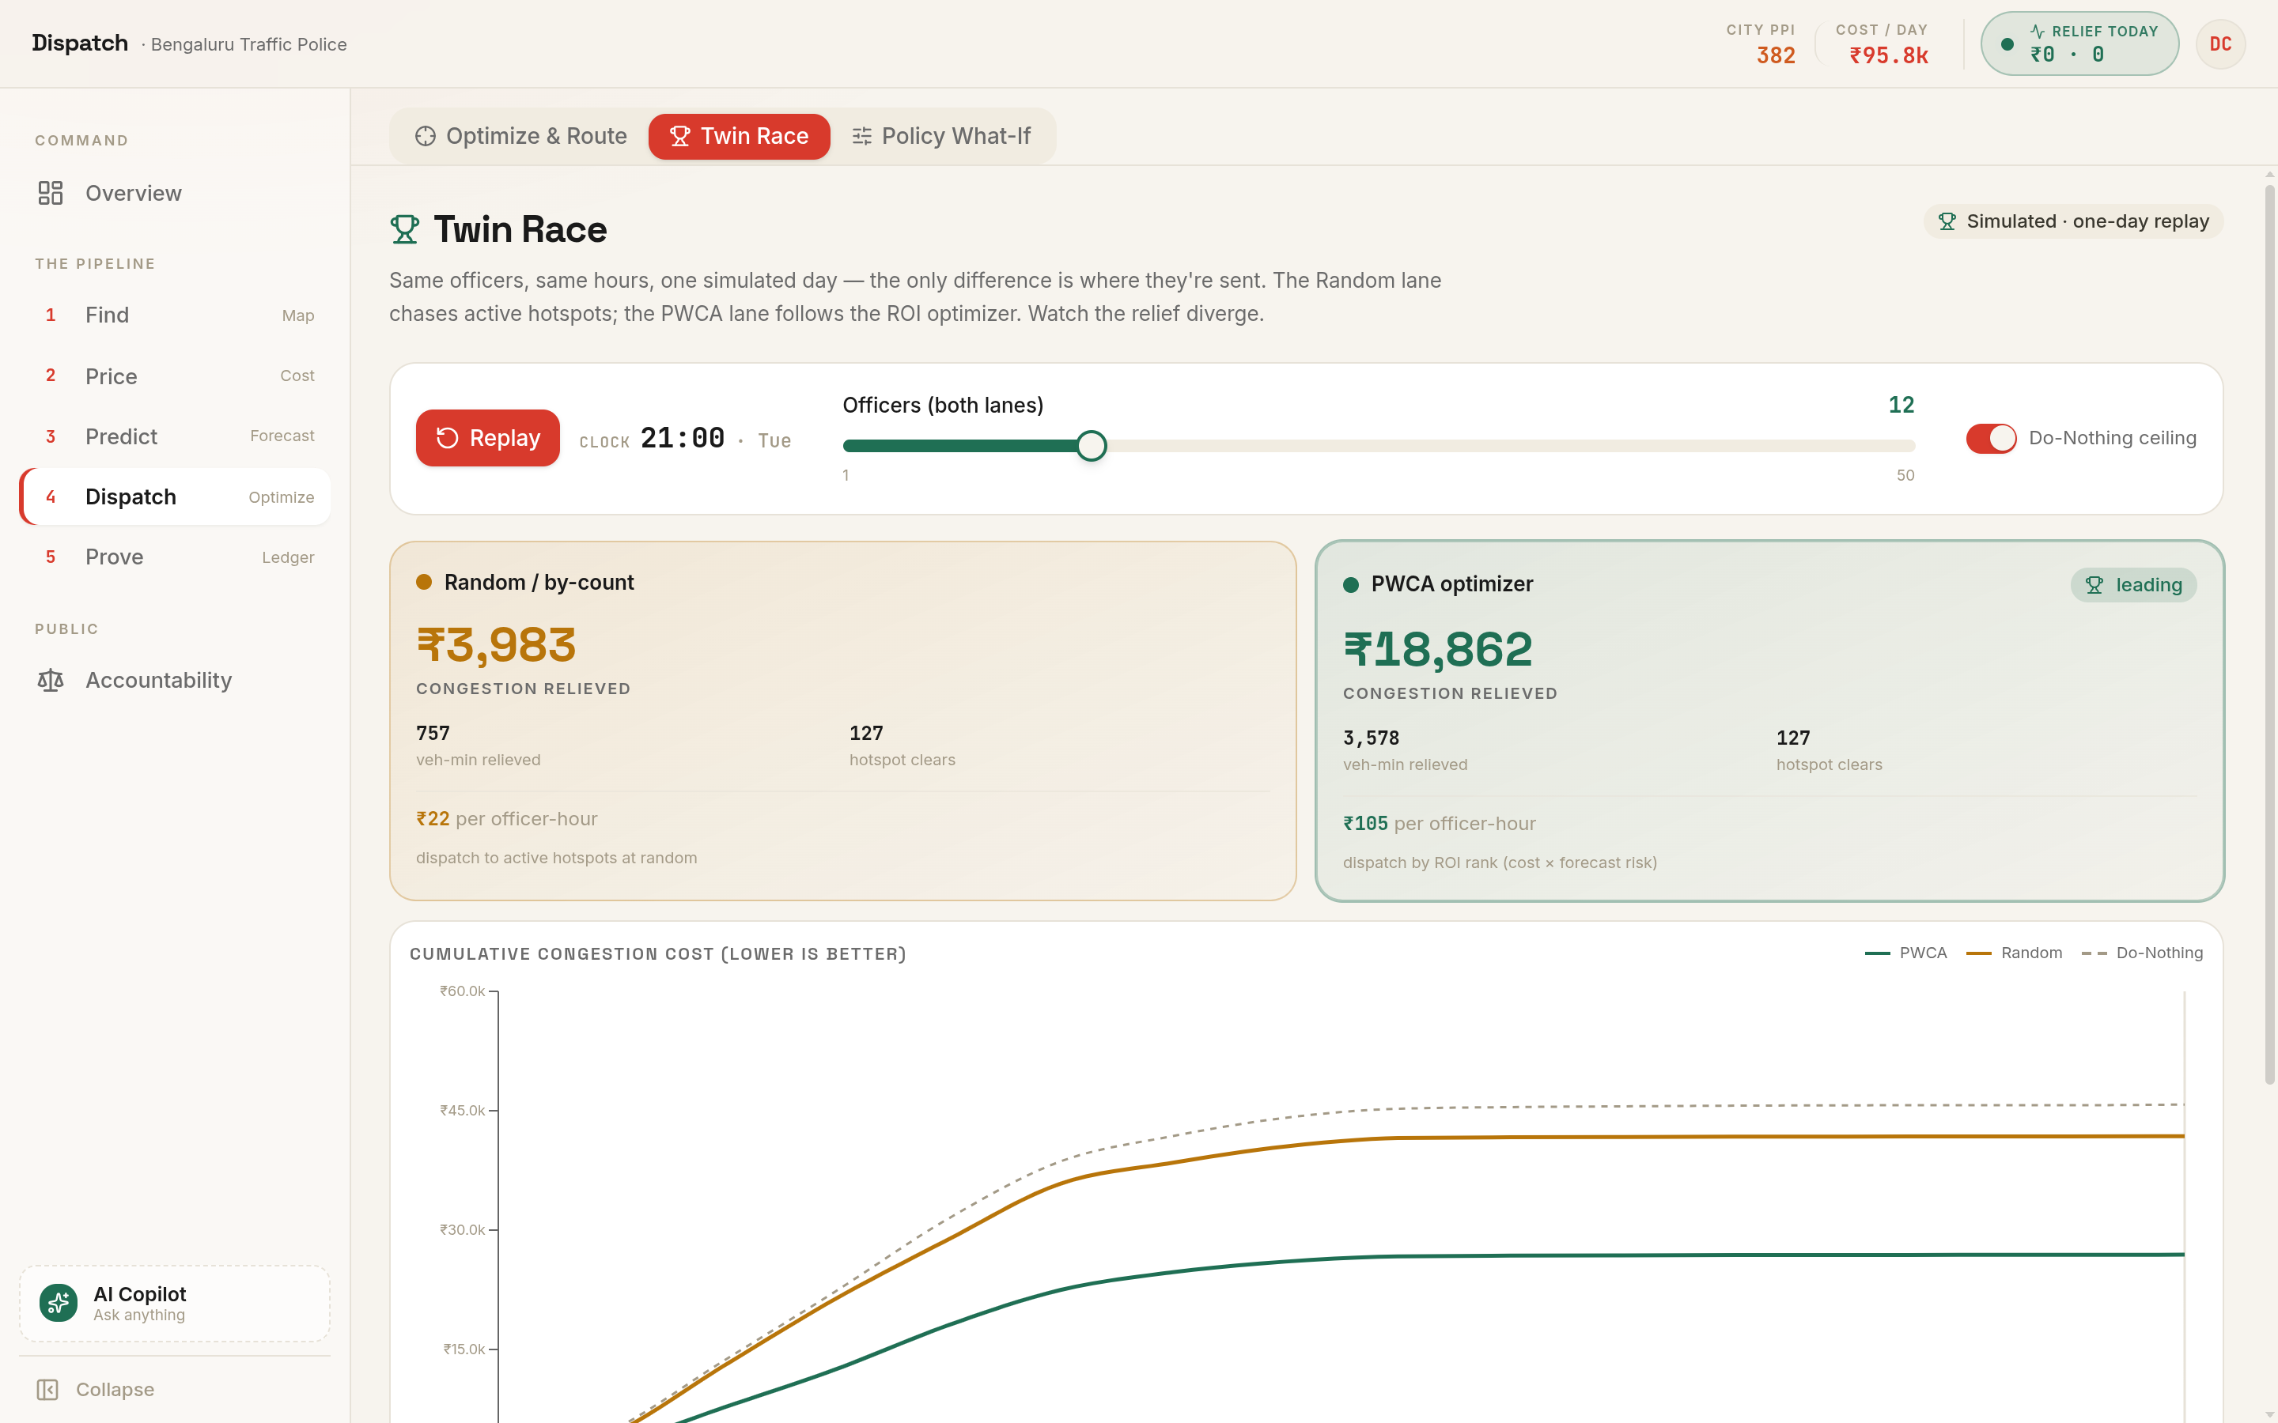Open the Prove Ledger pipeline step

tap(175, 557)
